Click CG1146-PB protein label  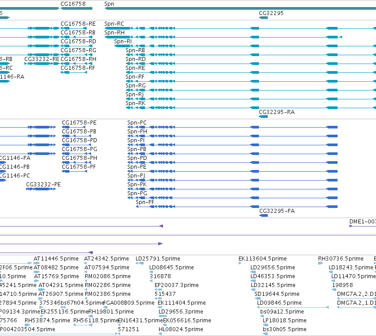coord(15,167)
